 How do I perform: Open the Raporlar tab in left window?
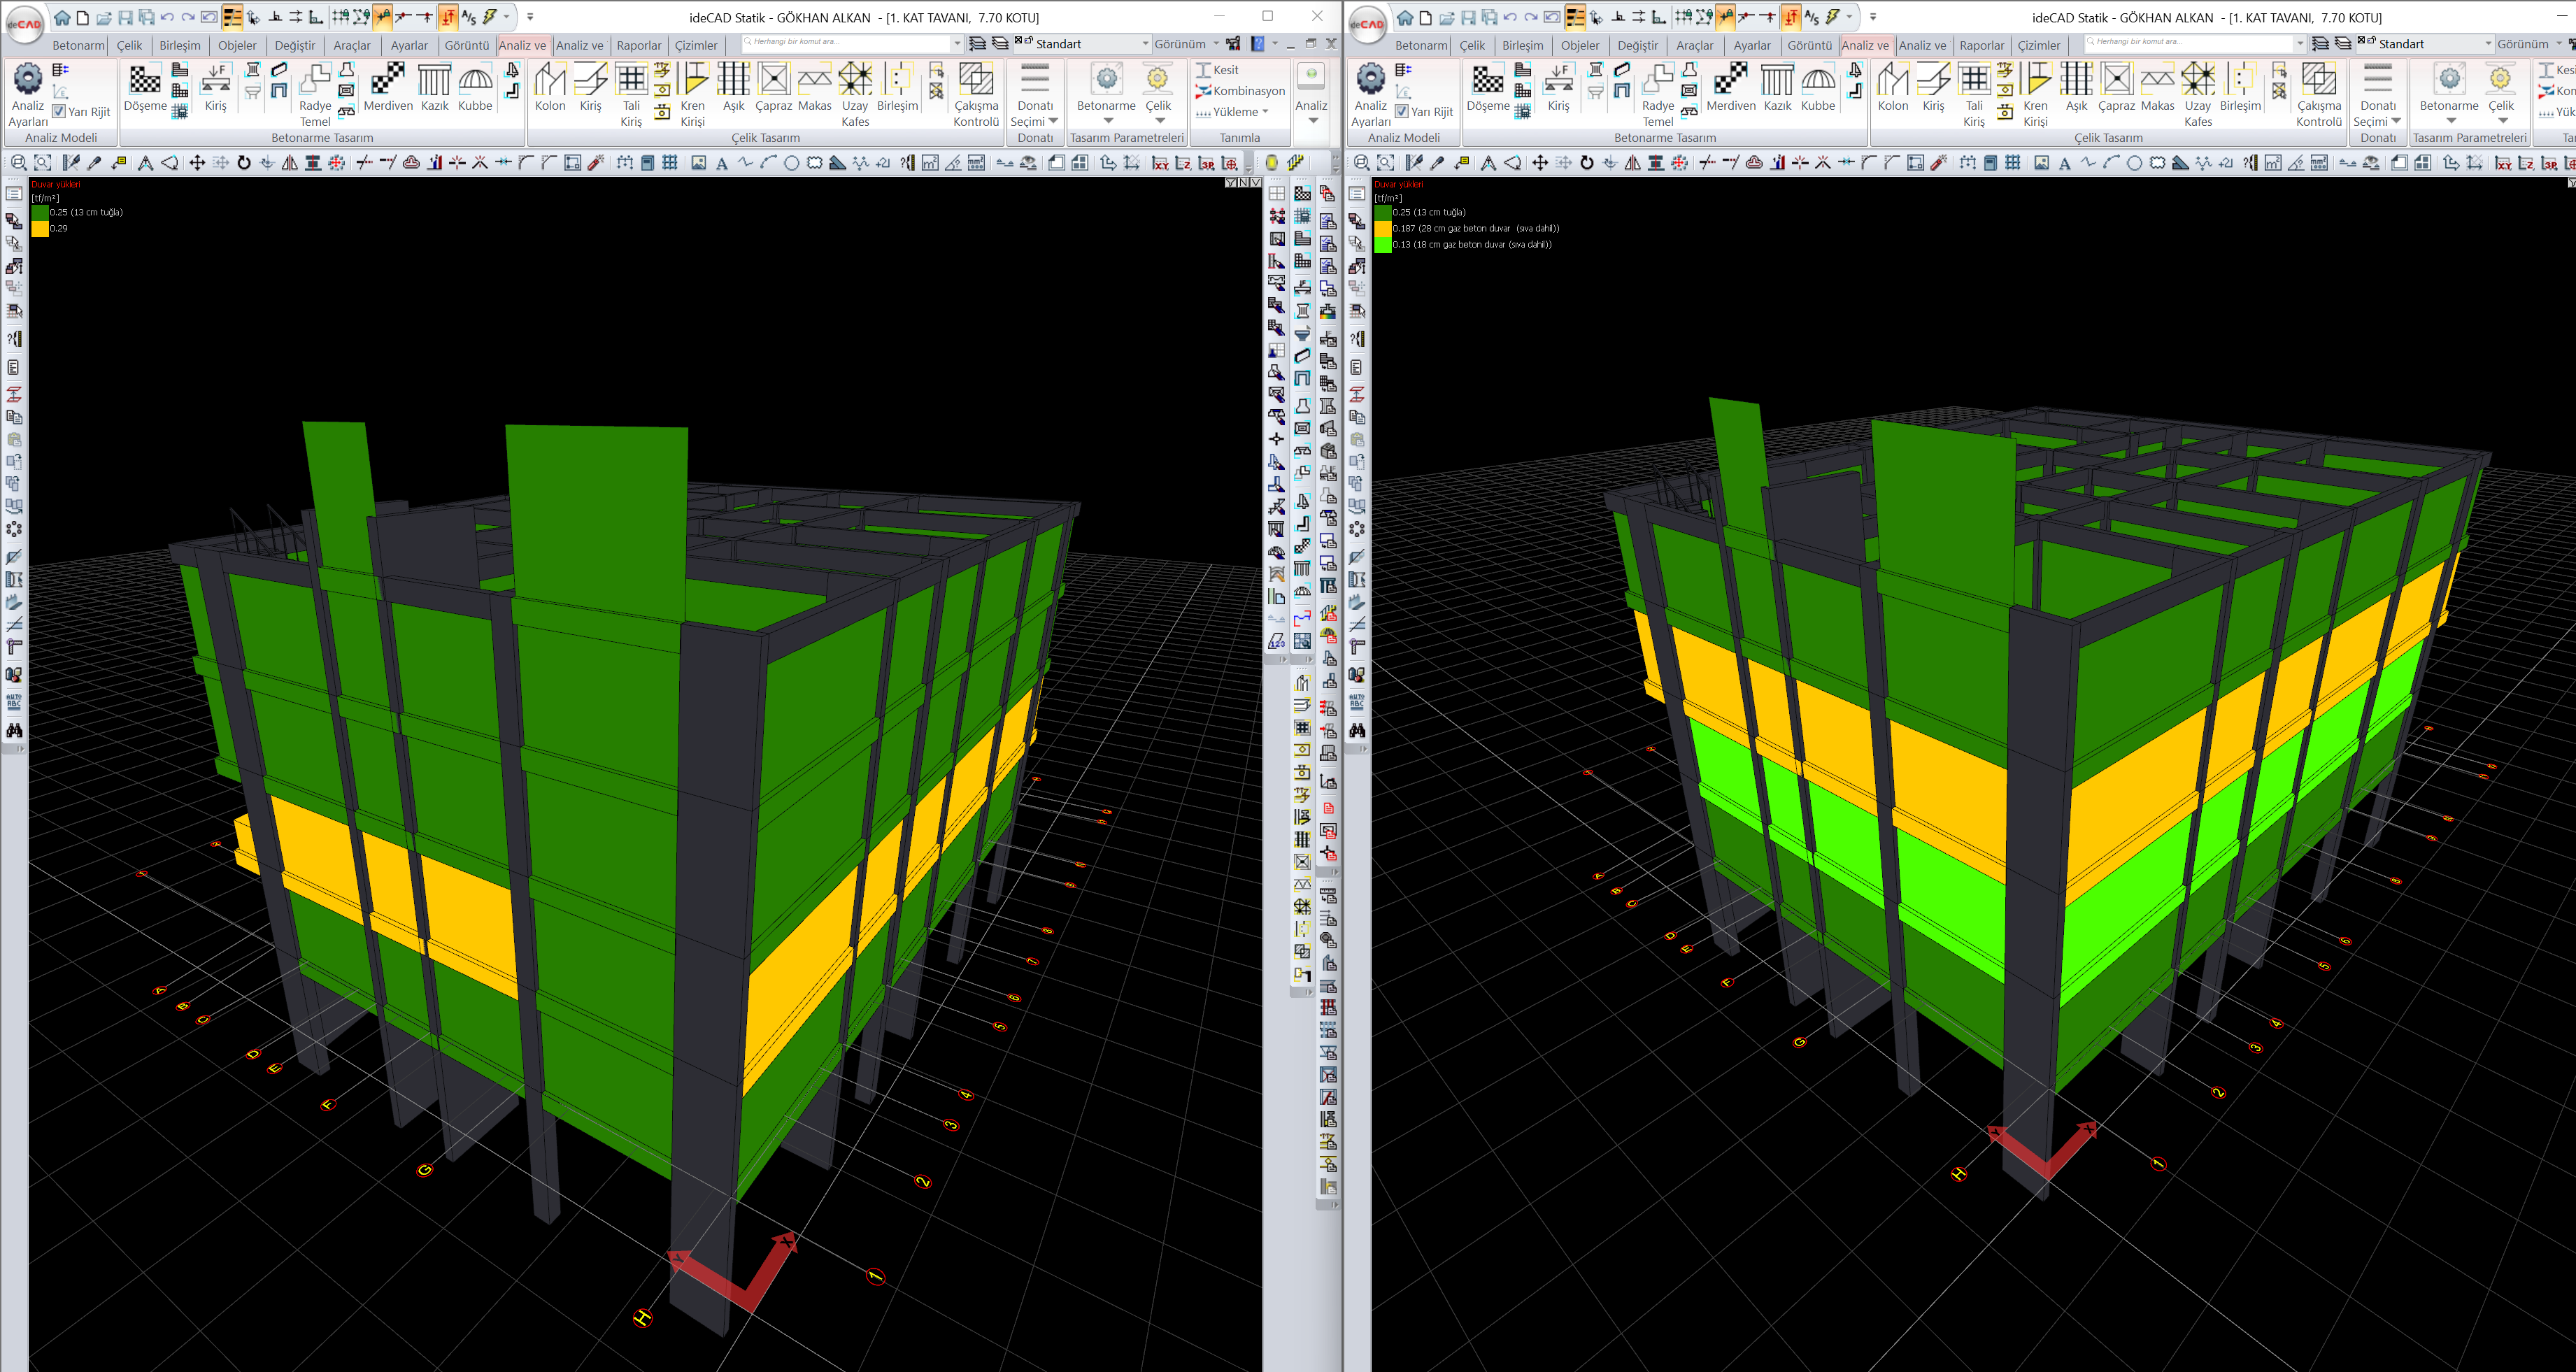pos(638,45)
